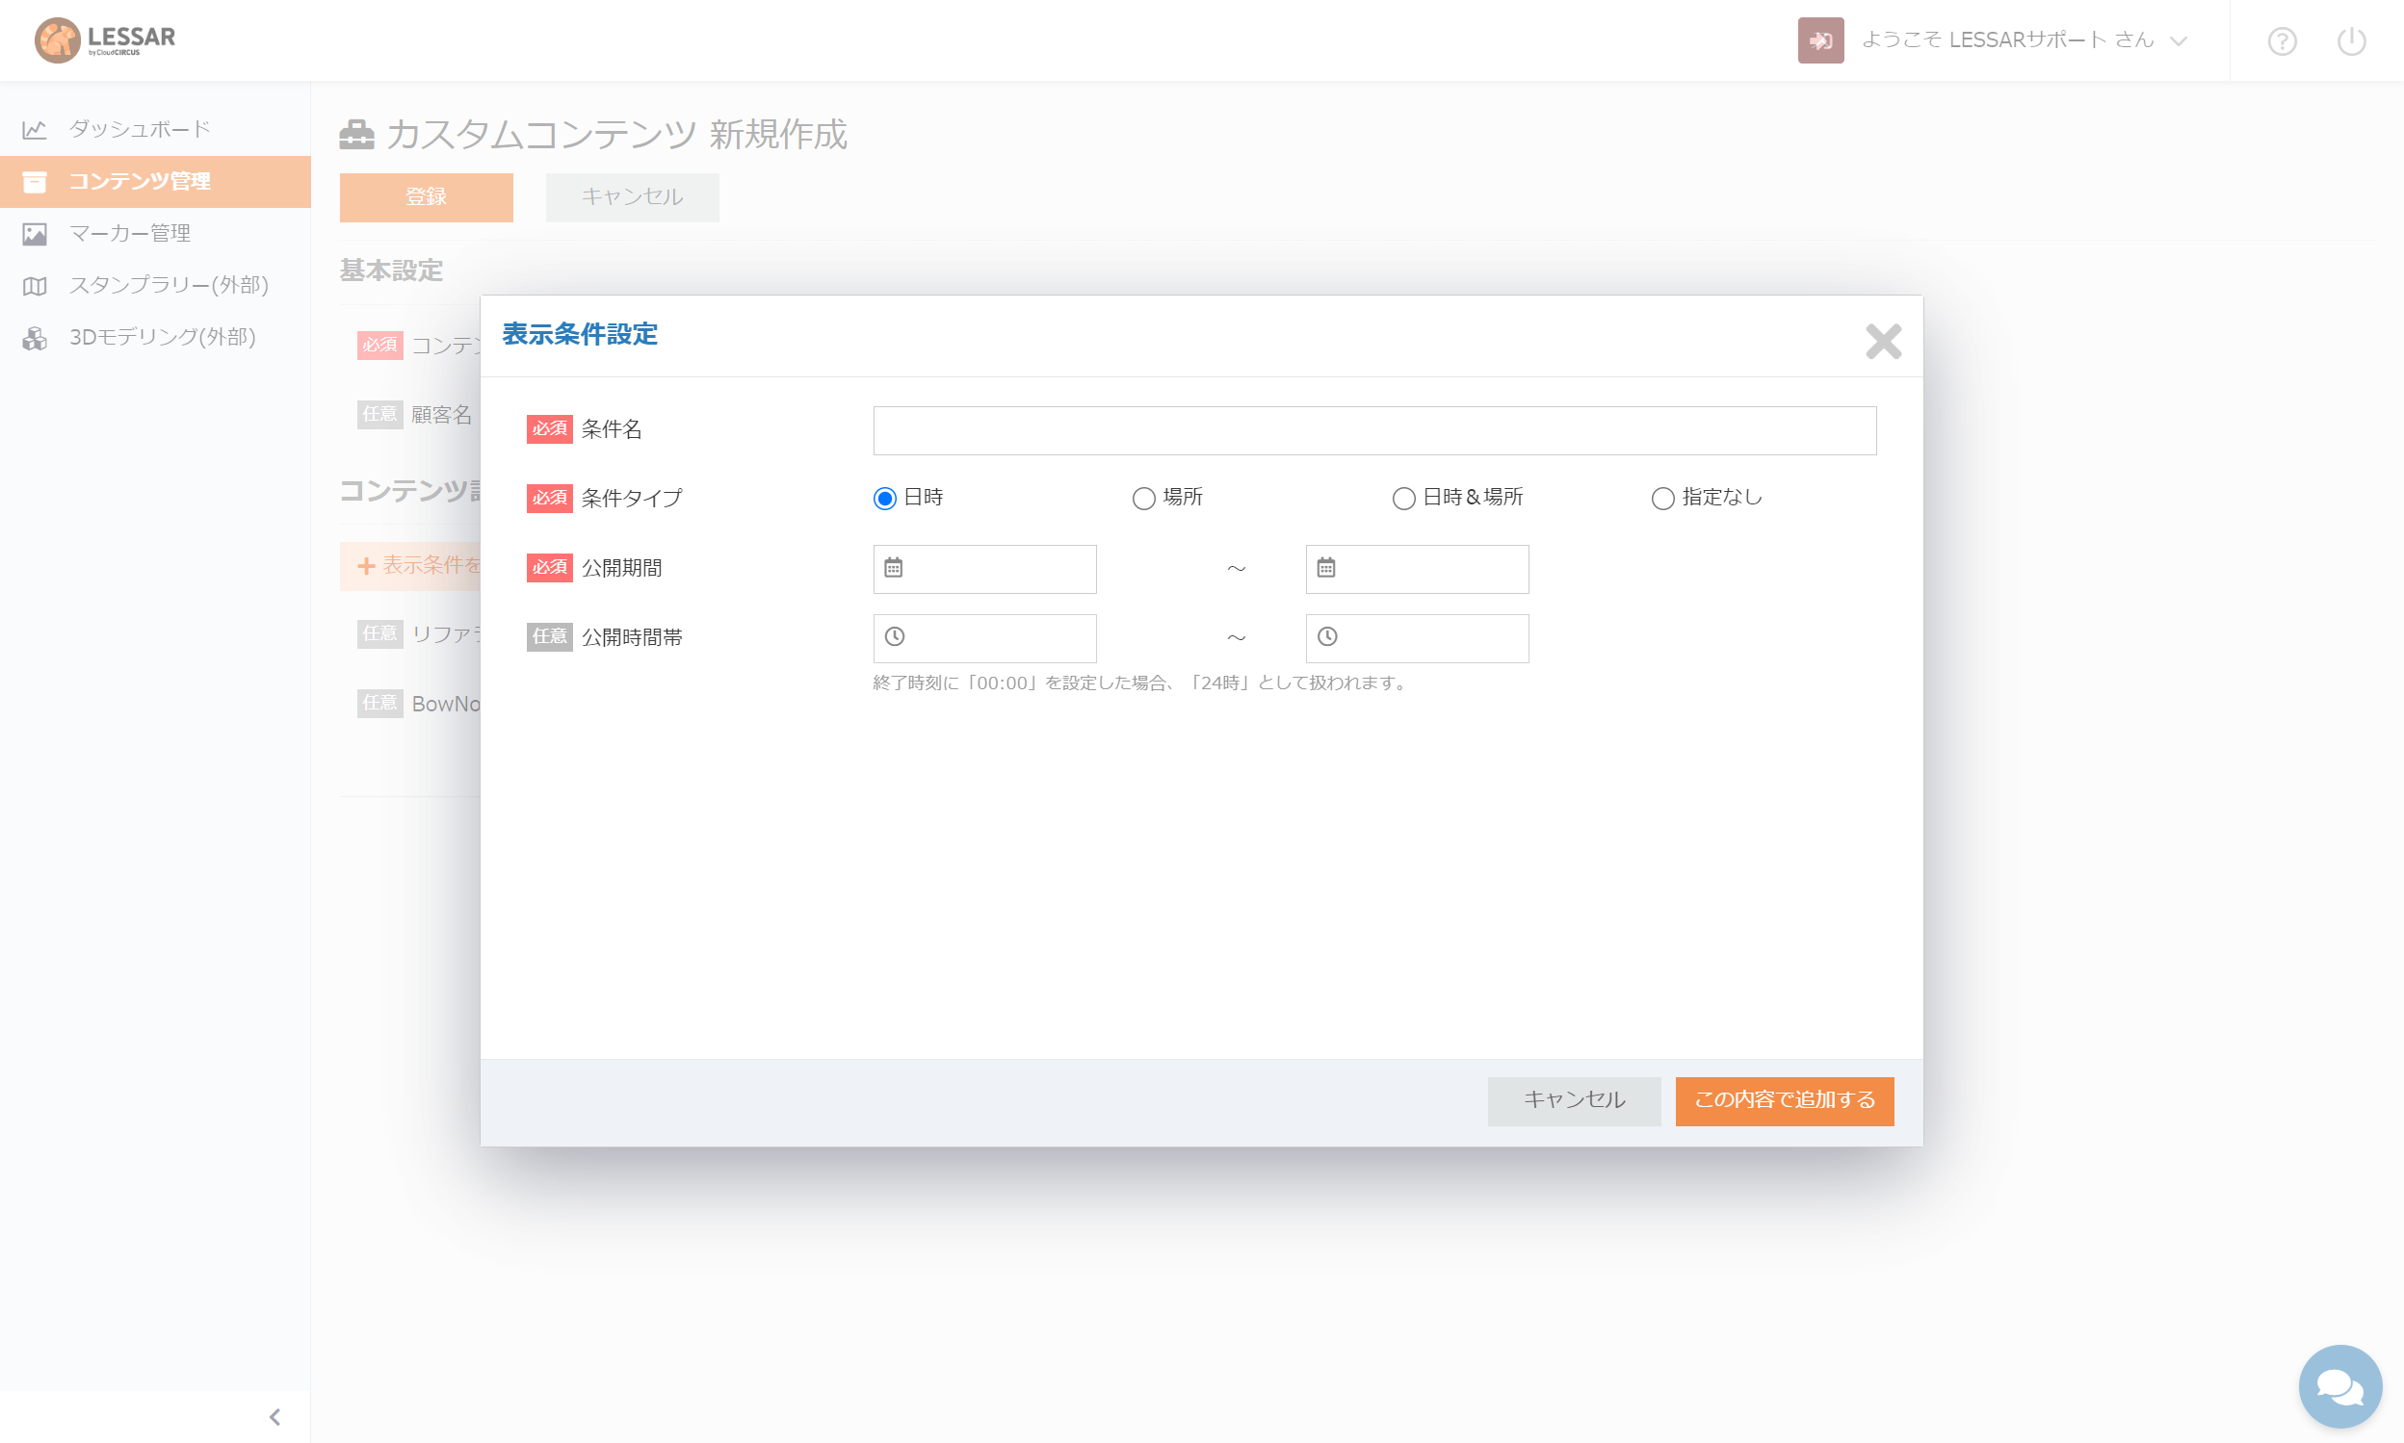The image size is (2404, 1443).
Task: Click the 公開時間帯 start clock icon
Action: [894, 637]
